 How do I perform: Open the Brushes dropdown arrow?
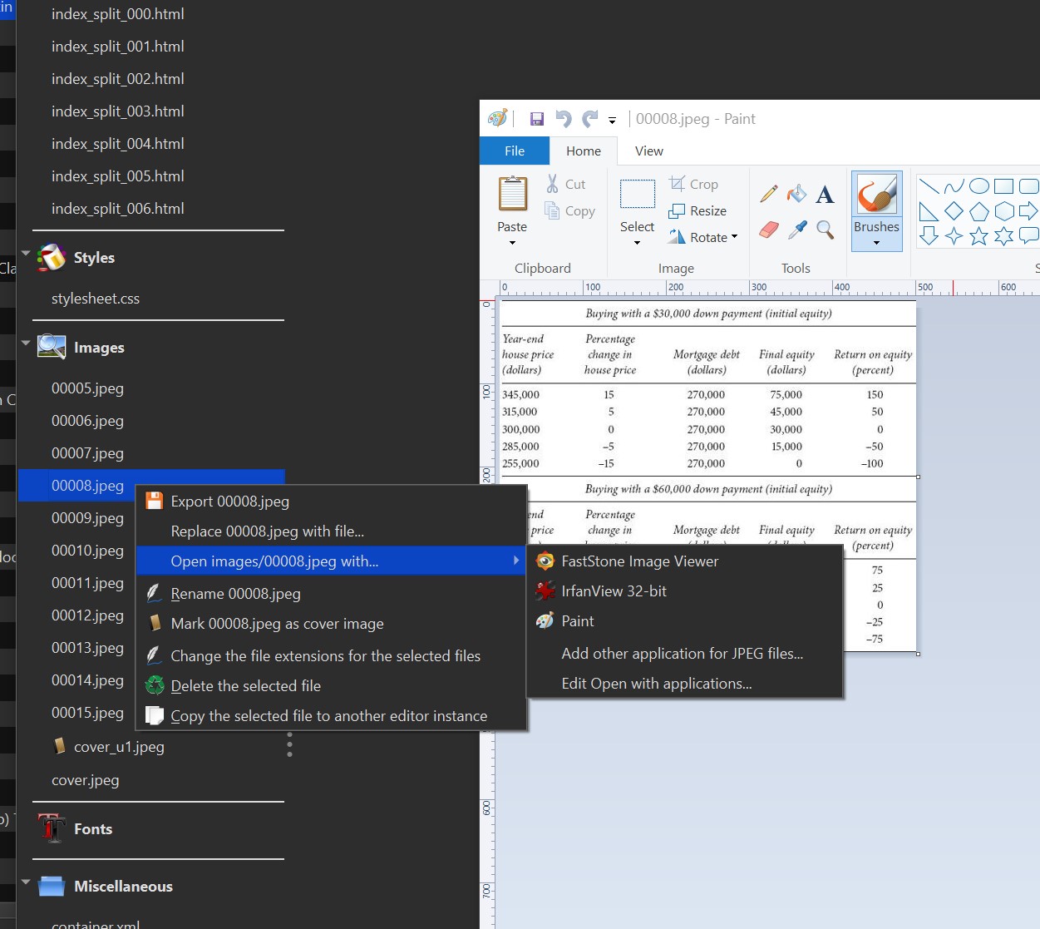(877, 243)
